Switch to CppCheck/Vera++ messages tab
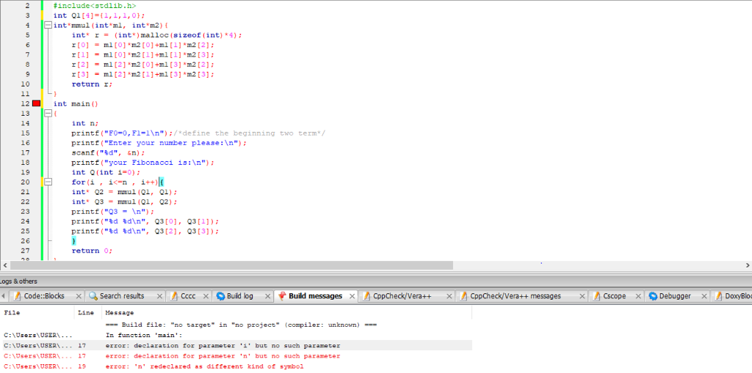Screen dimensions: 752x373 516,296
